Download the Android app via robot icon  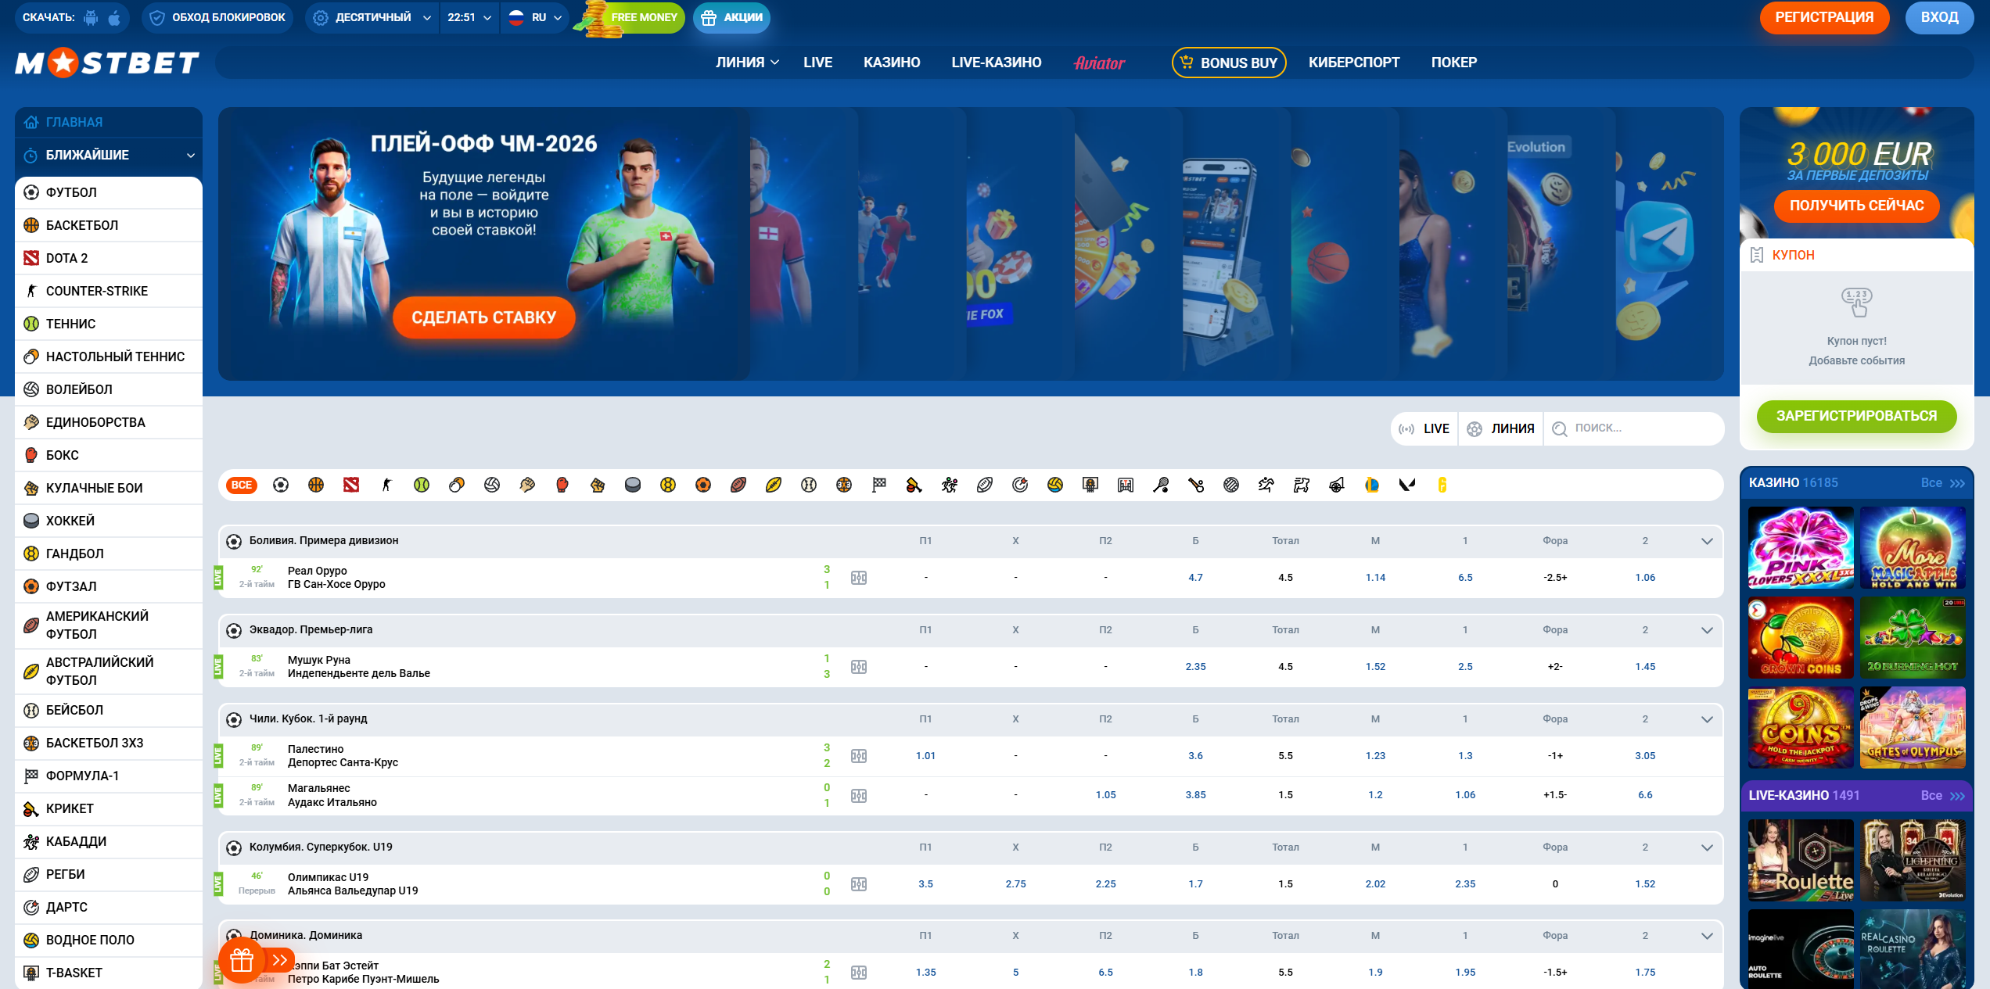point(91,17)
